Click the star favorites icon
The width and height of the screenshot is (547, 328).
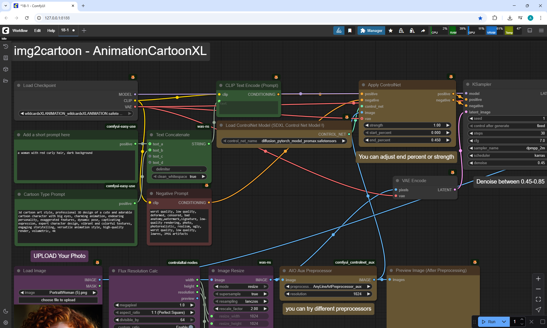[x=391, y=30]
